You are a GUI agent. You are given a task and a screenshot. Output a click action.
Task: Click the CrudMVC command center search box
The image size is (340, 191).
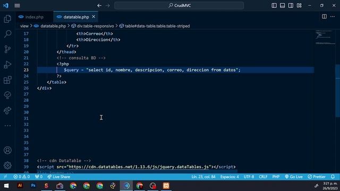pos(179,6)
